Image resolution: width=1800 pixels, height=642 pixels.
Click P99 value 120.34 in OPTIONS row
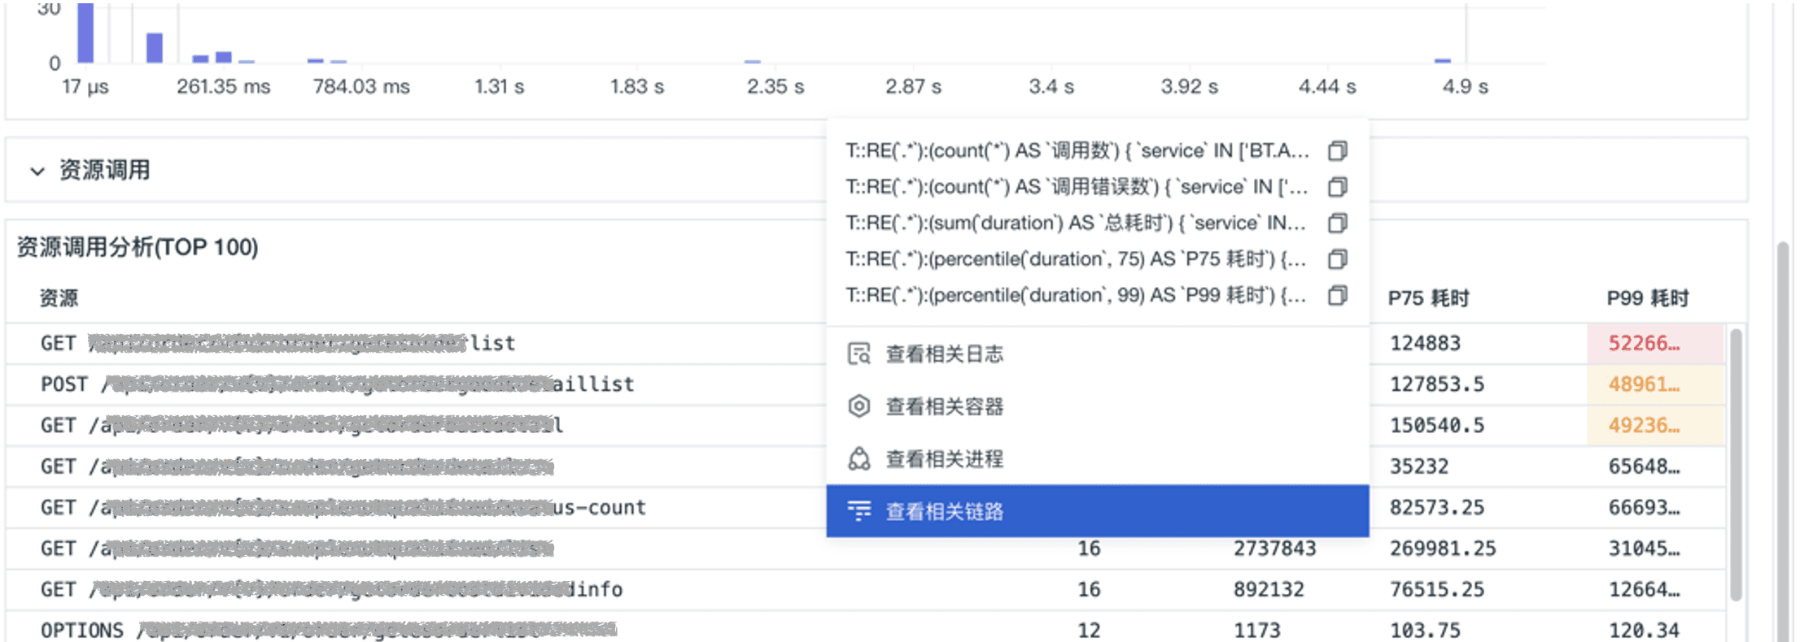click(x=1644, y=631)
